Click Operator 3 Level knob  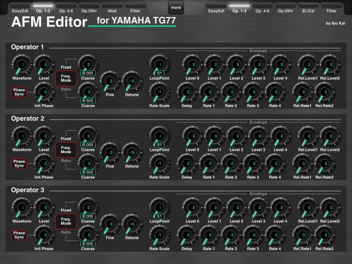(44, 208)
